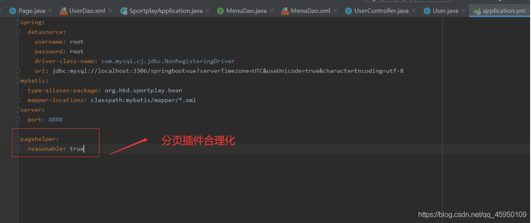Click the SportplayApplication run class icon
The image size is (531, 223).
[123, 11]
